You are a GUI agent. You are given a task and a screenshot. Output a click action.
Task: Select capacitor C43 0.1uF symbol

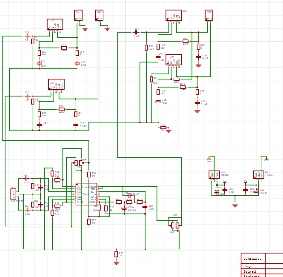click(197, 103)
